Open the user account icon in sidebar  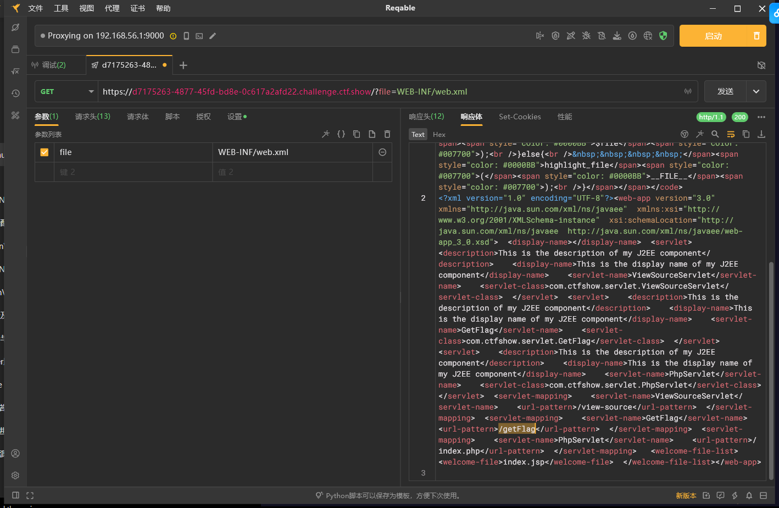(x=15, y=454)
